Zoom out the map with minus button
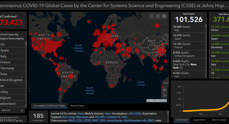Viewport: 229px width, 124px height. (x=165, y=95)
